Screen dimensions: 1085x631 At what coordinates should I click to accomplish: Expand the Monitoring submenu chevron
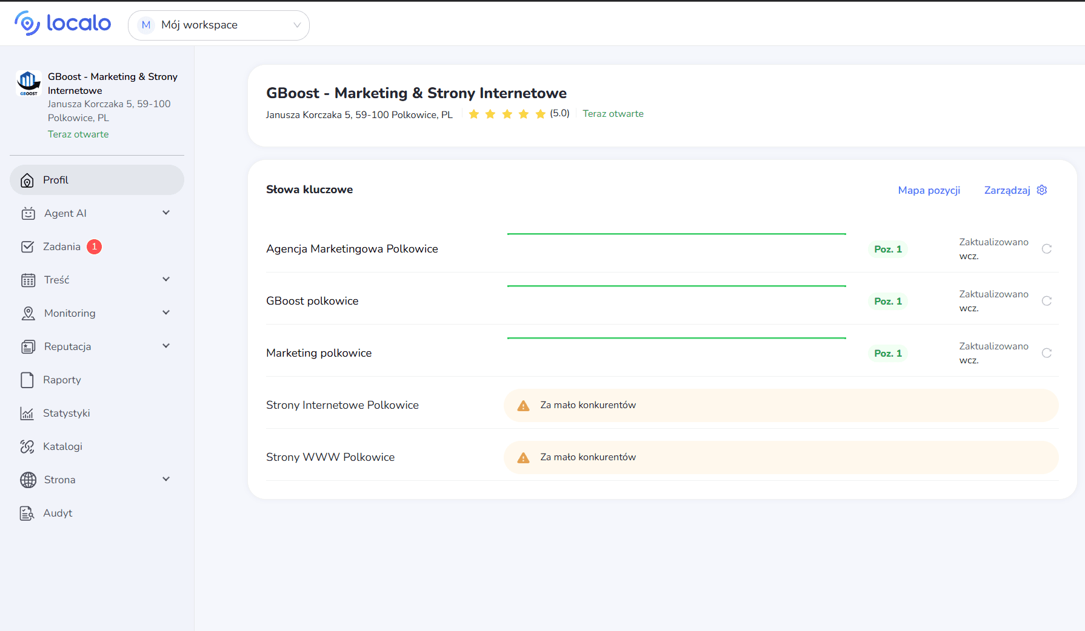[x=166, y=312]
